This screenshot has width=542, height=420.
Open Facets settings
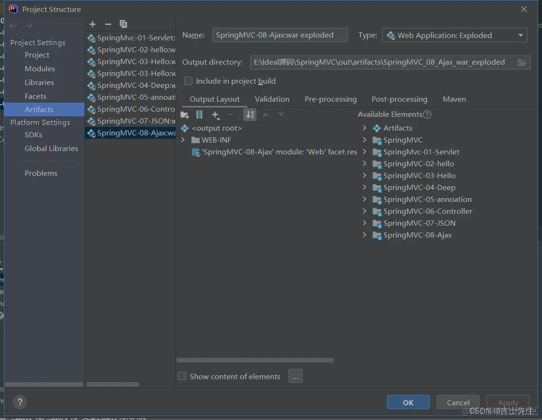point(36,96)
